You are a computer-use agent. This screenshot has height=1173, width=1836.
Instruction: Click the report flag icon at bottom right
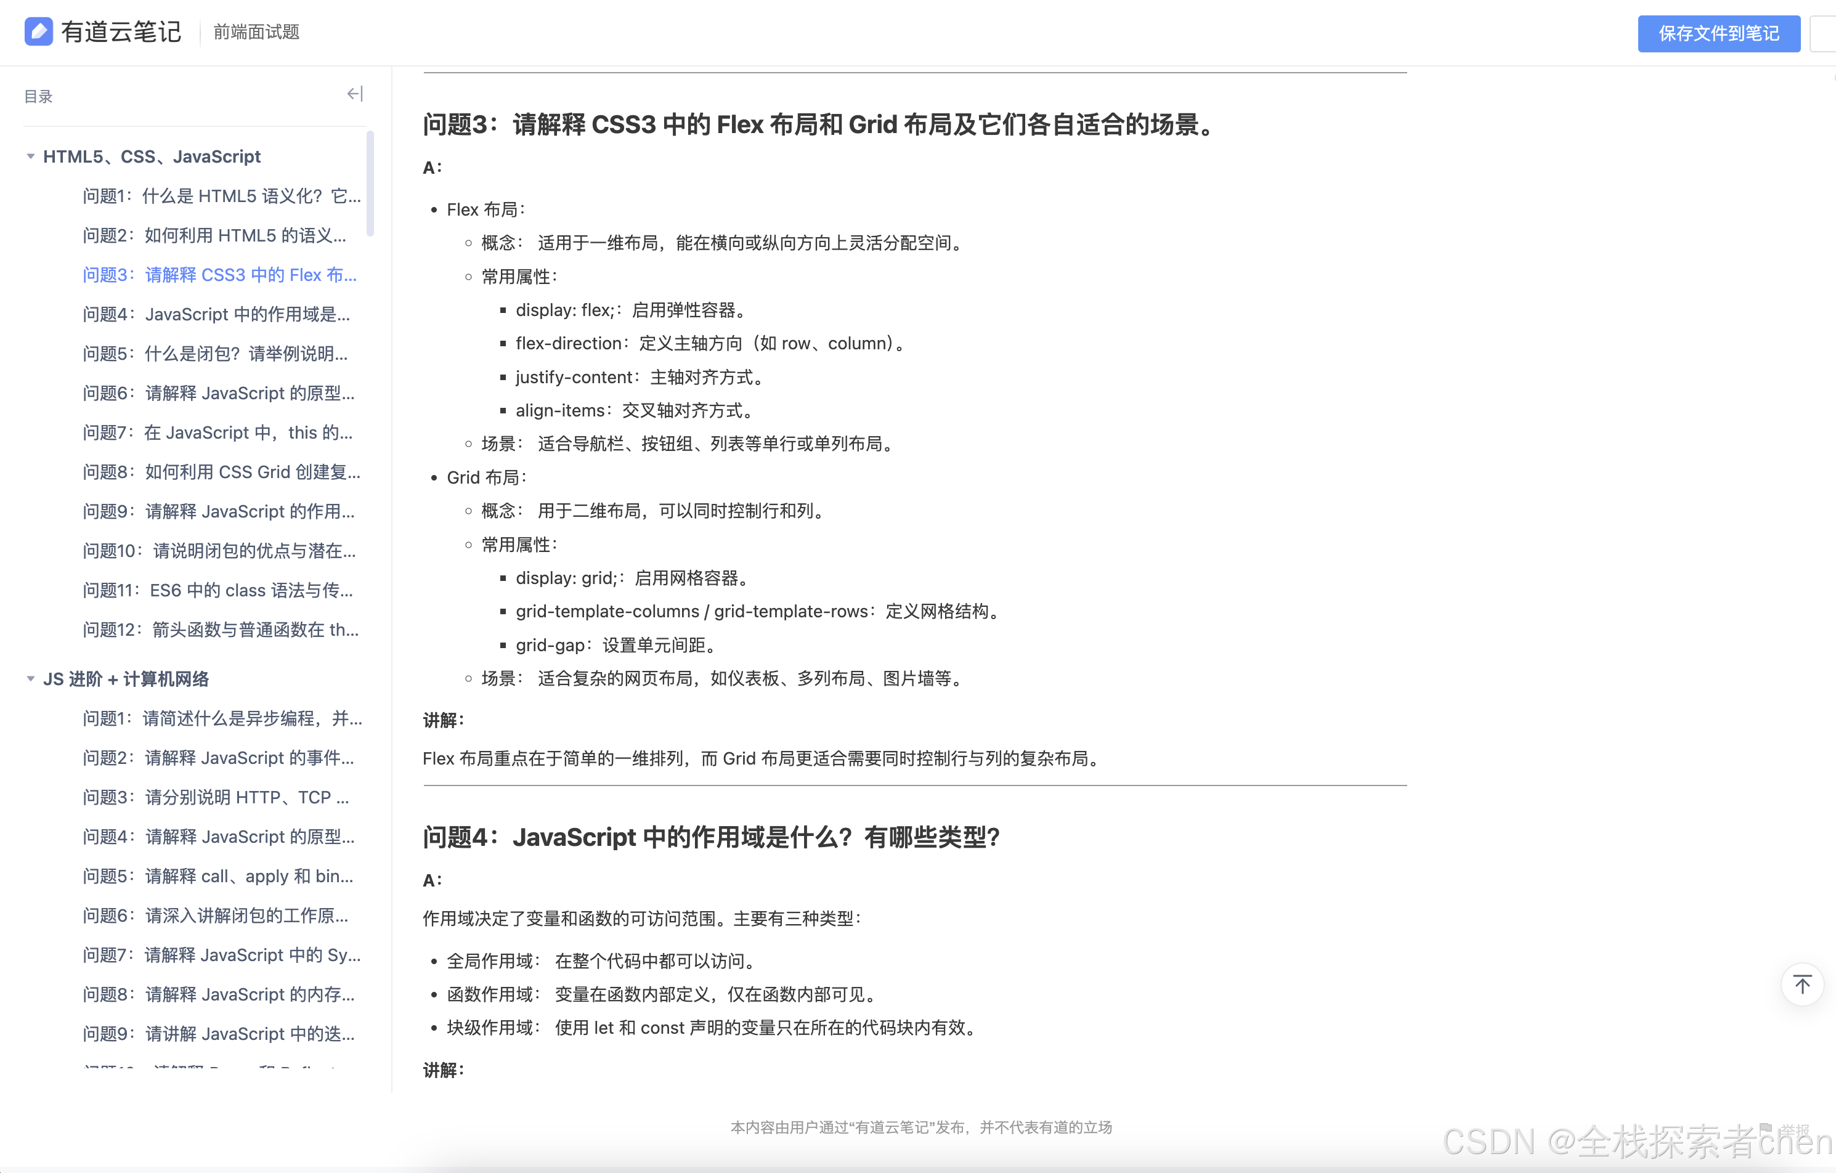[x=1766, y=1129]
